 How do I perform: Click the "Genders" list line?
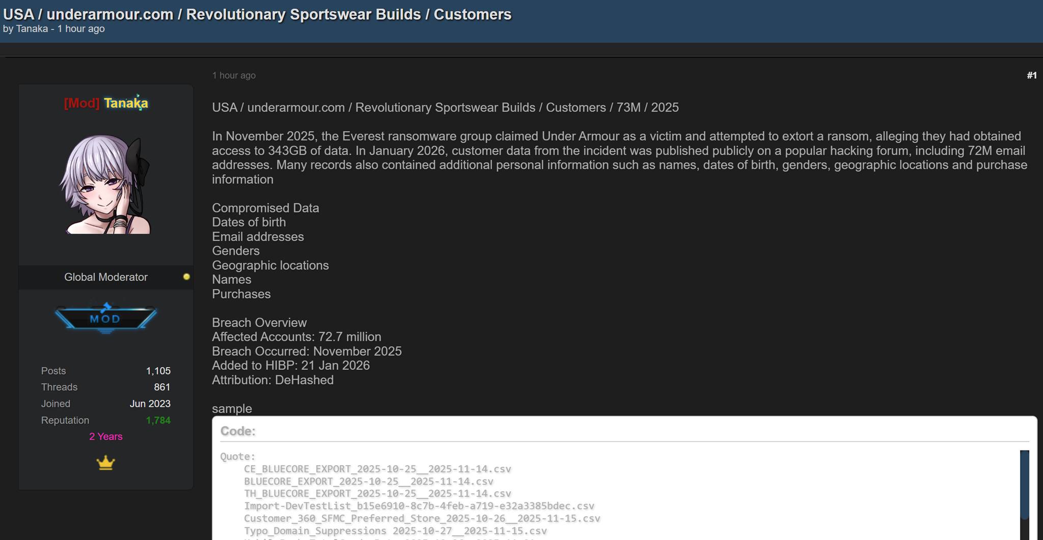[x=236, y=251]
